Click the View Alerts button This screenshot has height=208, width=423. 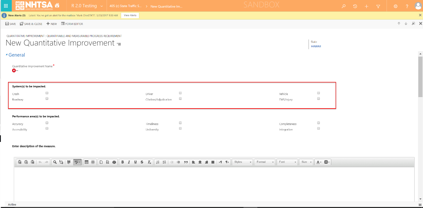point(130,16)
